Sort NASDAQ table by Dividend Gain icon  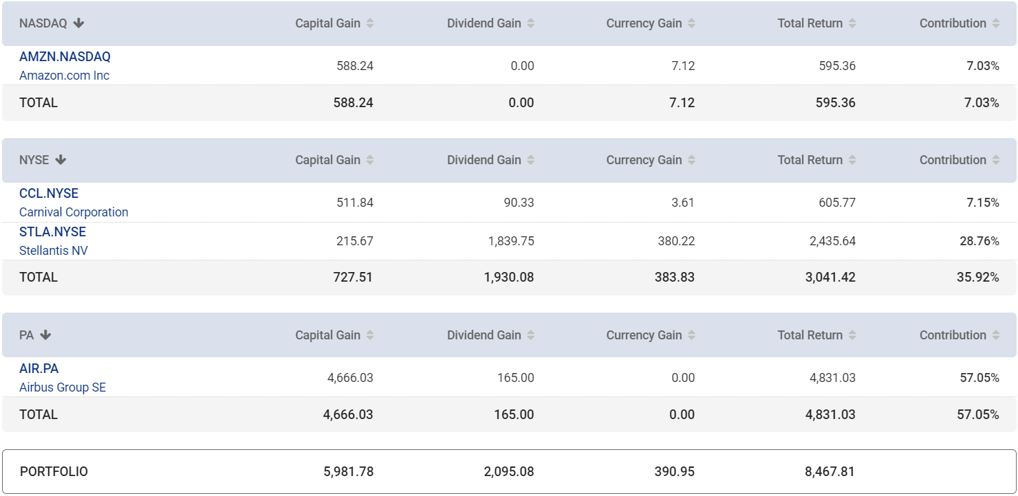click(x=530, y=23)
